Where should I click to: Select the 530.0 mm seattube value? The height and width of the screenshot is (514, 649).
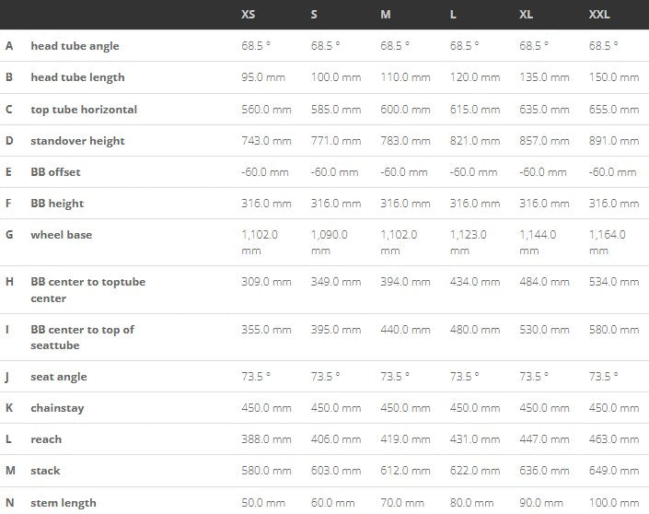[544, 329]
